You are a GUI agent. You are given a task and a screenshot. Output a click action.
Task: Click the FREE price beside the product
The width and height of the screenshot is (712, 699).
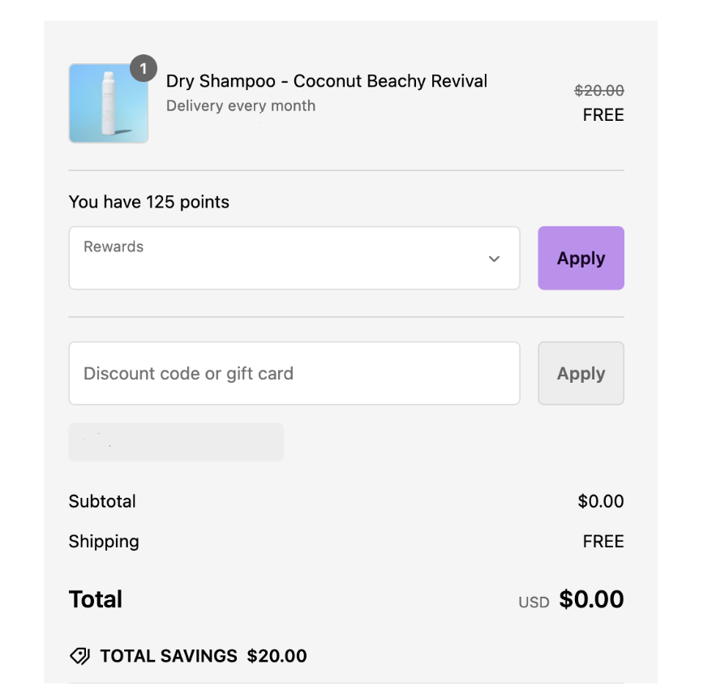(x=603, y=115)
